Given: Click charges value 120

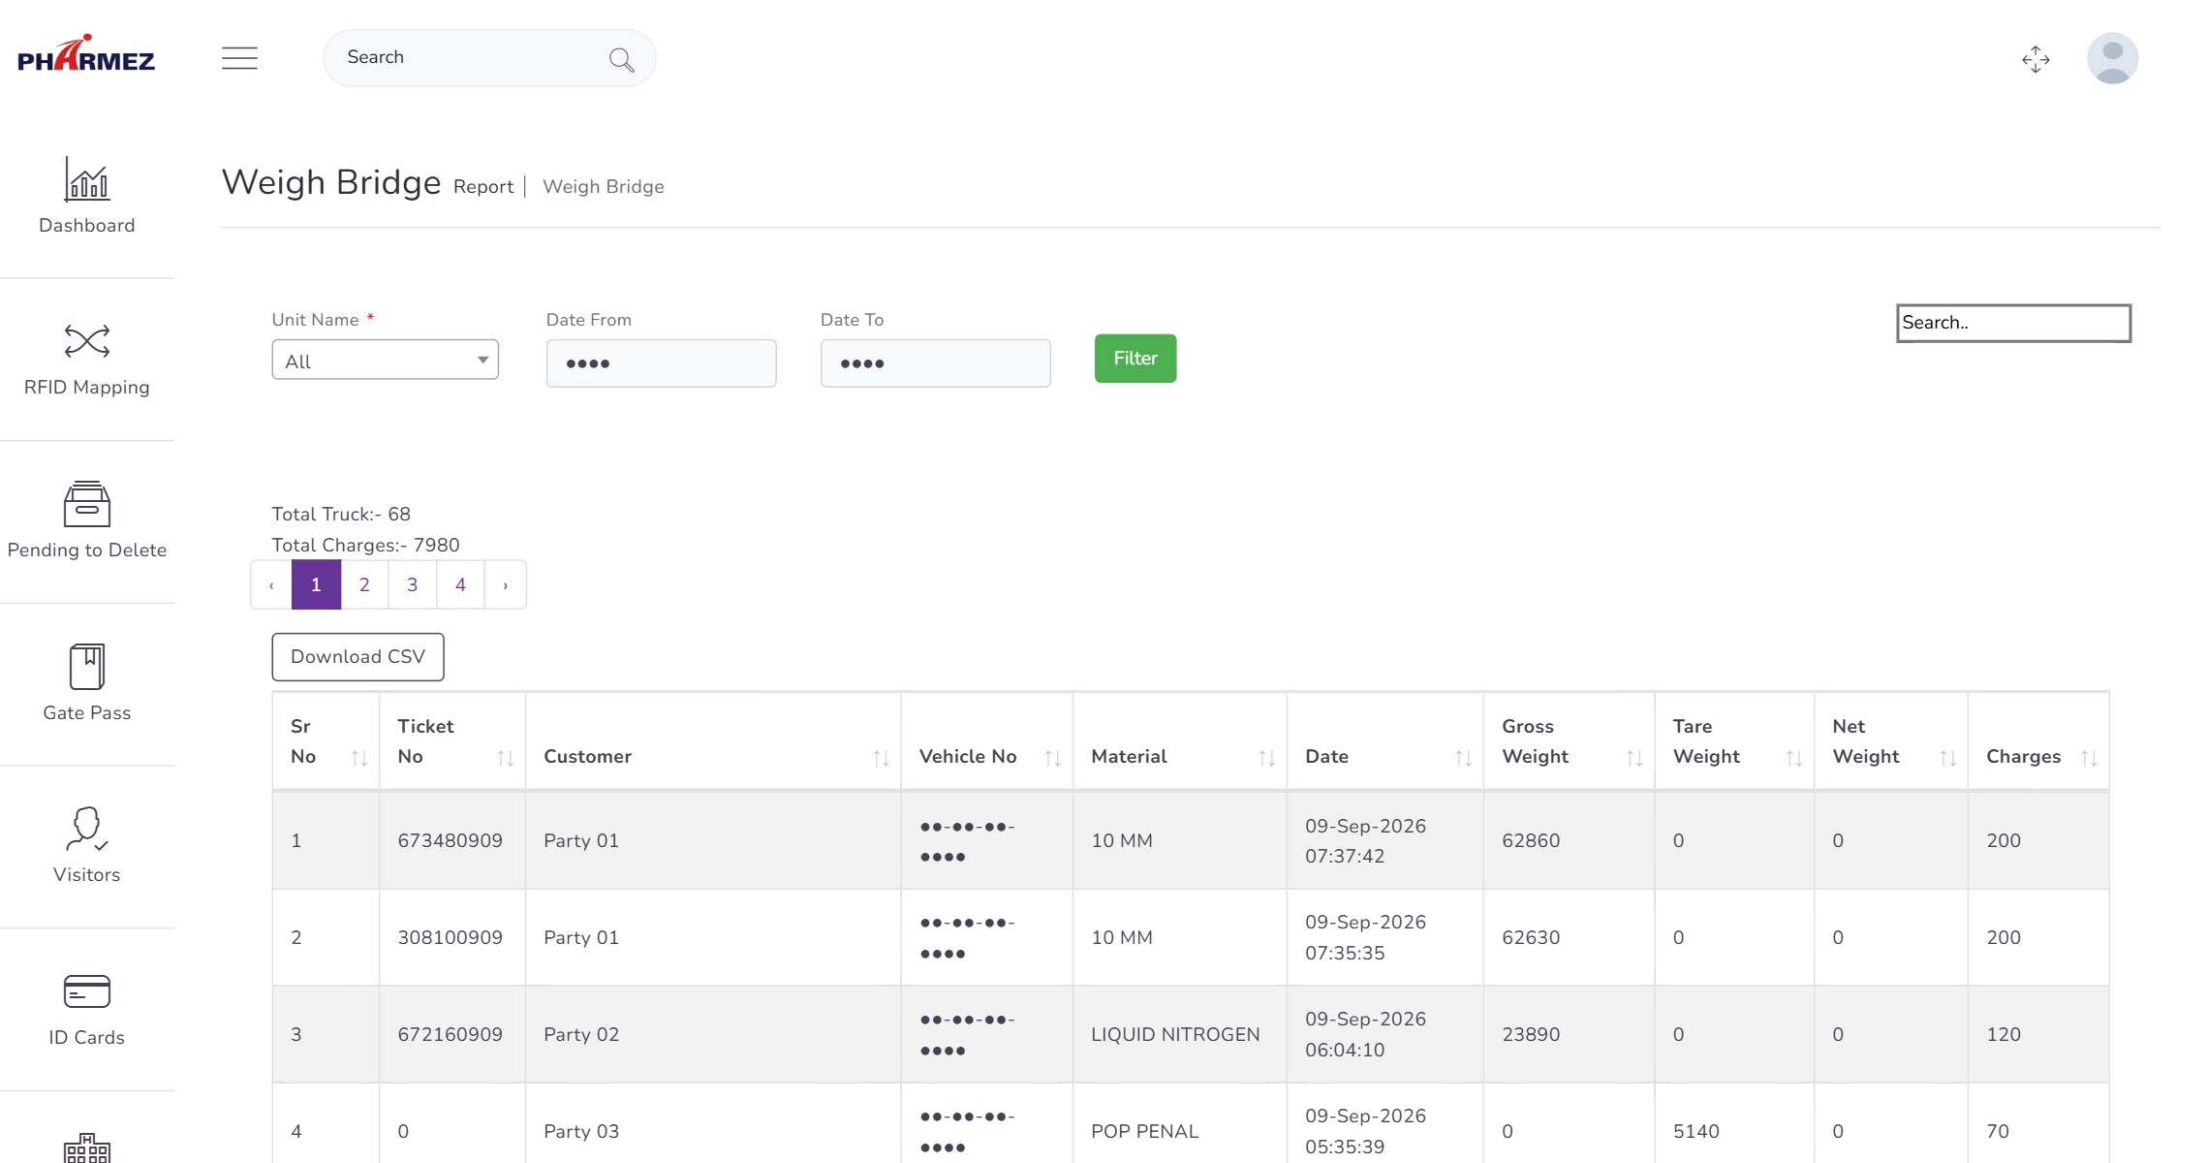Looking at the screenshot, I should click(2004, 1035).
